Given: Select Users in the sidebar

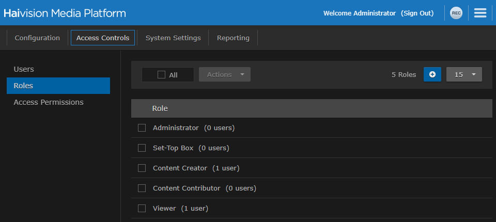Looking at the screenshot, I should tap(24, 69).
